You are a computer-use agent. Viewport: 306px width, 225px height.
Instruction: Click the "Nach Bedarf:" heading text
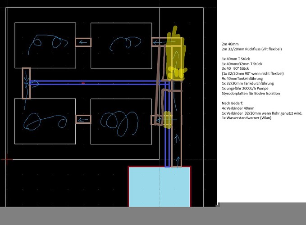[233, 103]
